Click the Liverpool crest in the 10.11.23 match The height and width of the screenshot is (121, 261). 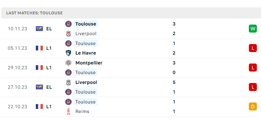(68, 34)
